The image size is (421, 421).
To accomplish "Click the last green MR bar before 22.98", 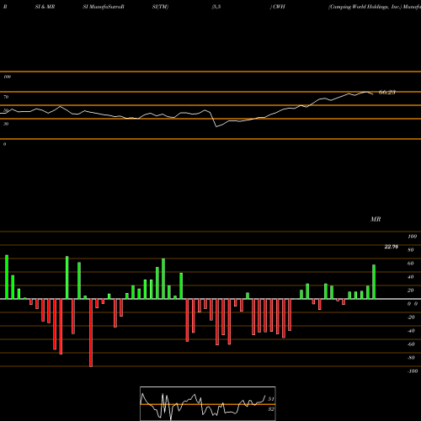I will coord(374,282).
